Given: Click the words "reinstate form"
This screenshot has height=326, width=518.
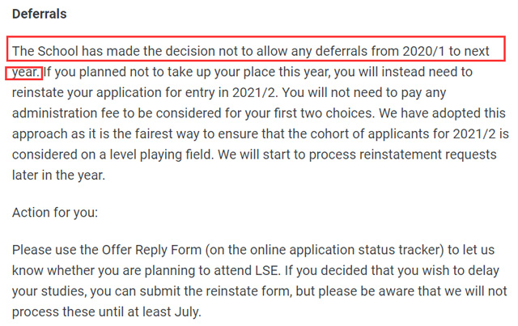Looking at the screenshot, I should pos(248,291).
